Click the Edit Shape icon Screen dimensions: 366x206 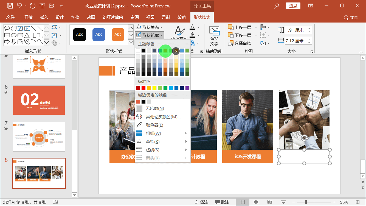pos(54,27)
